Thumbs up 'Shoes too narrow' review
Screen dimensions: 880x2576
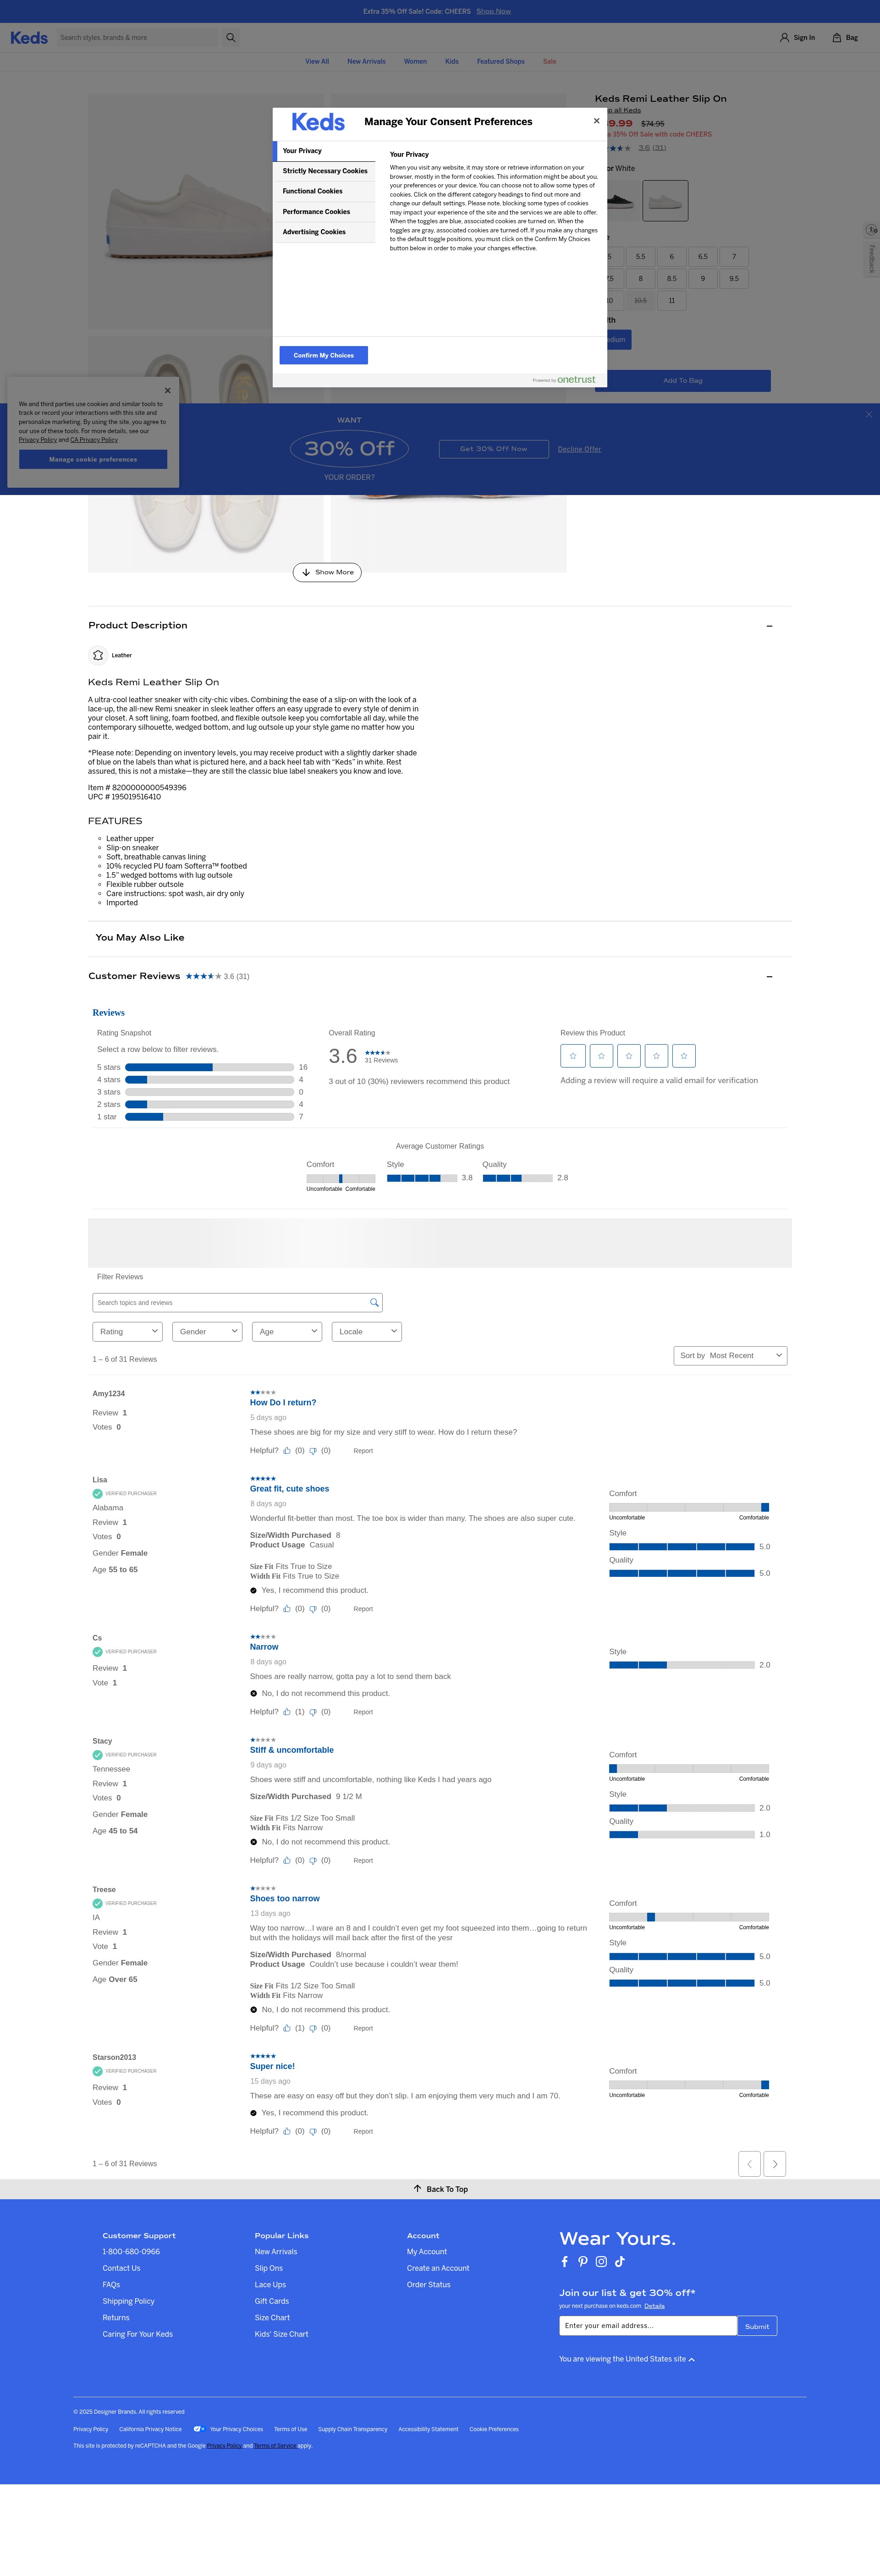(x=287, y=2028)
